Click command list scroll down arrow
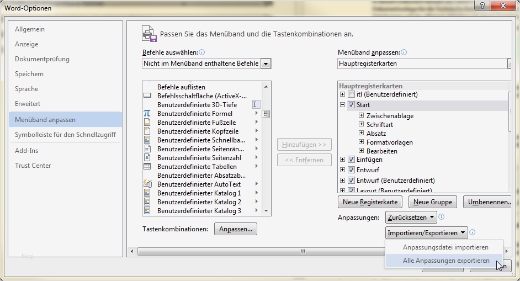The image size is (520, 281). (266, 211)
